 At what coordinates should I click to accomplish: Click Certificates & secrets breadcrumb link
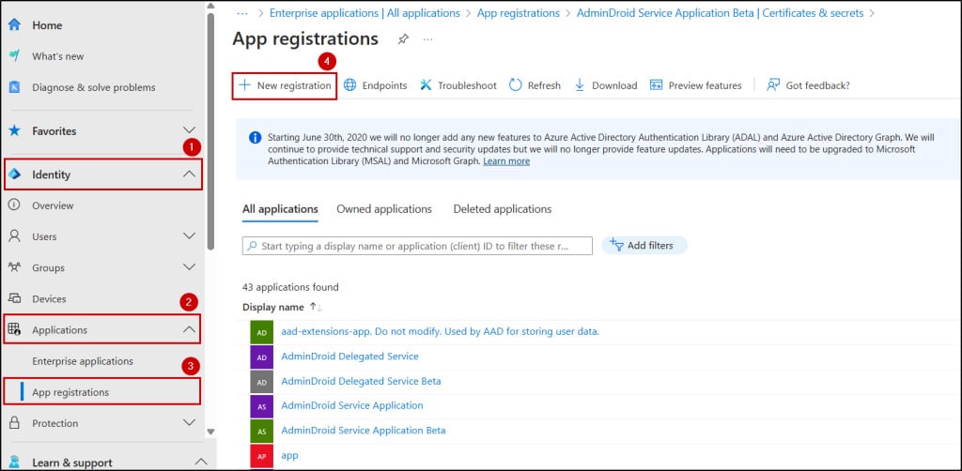pyautogui.click(x=721, y=13)
